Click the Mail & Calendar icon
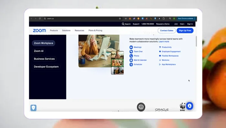The height and width of the screenshot is (128, 226). 131,60
